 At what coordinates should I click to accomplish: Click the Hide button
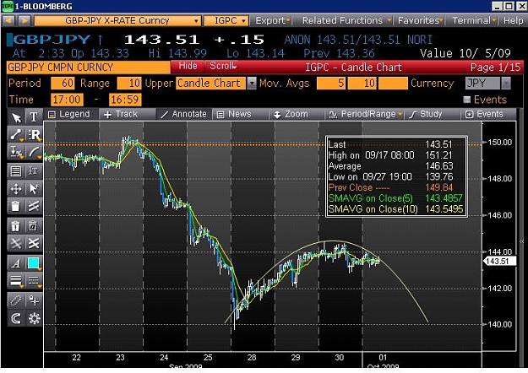(188, 66)
